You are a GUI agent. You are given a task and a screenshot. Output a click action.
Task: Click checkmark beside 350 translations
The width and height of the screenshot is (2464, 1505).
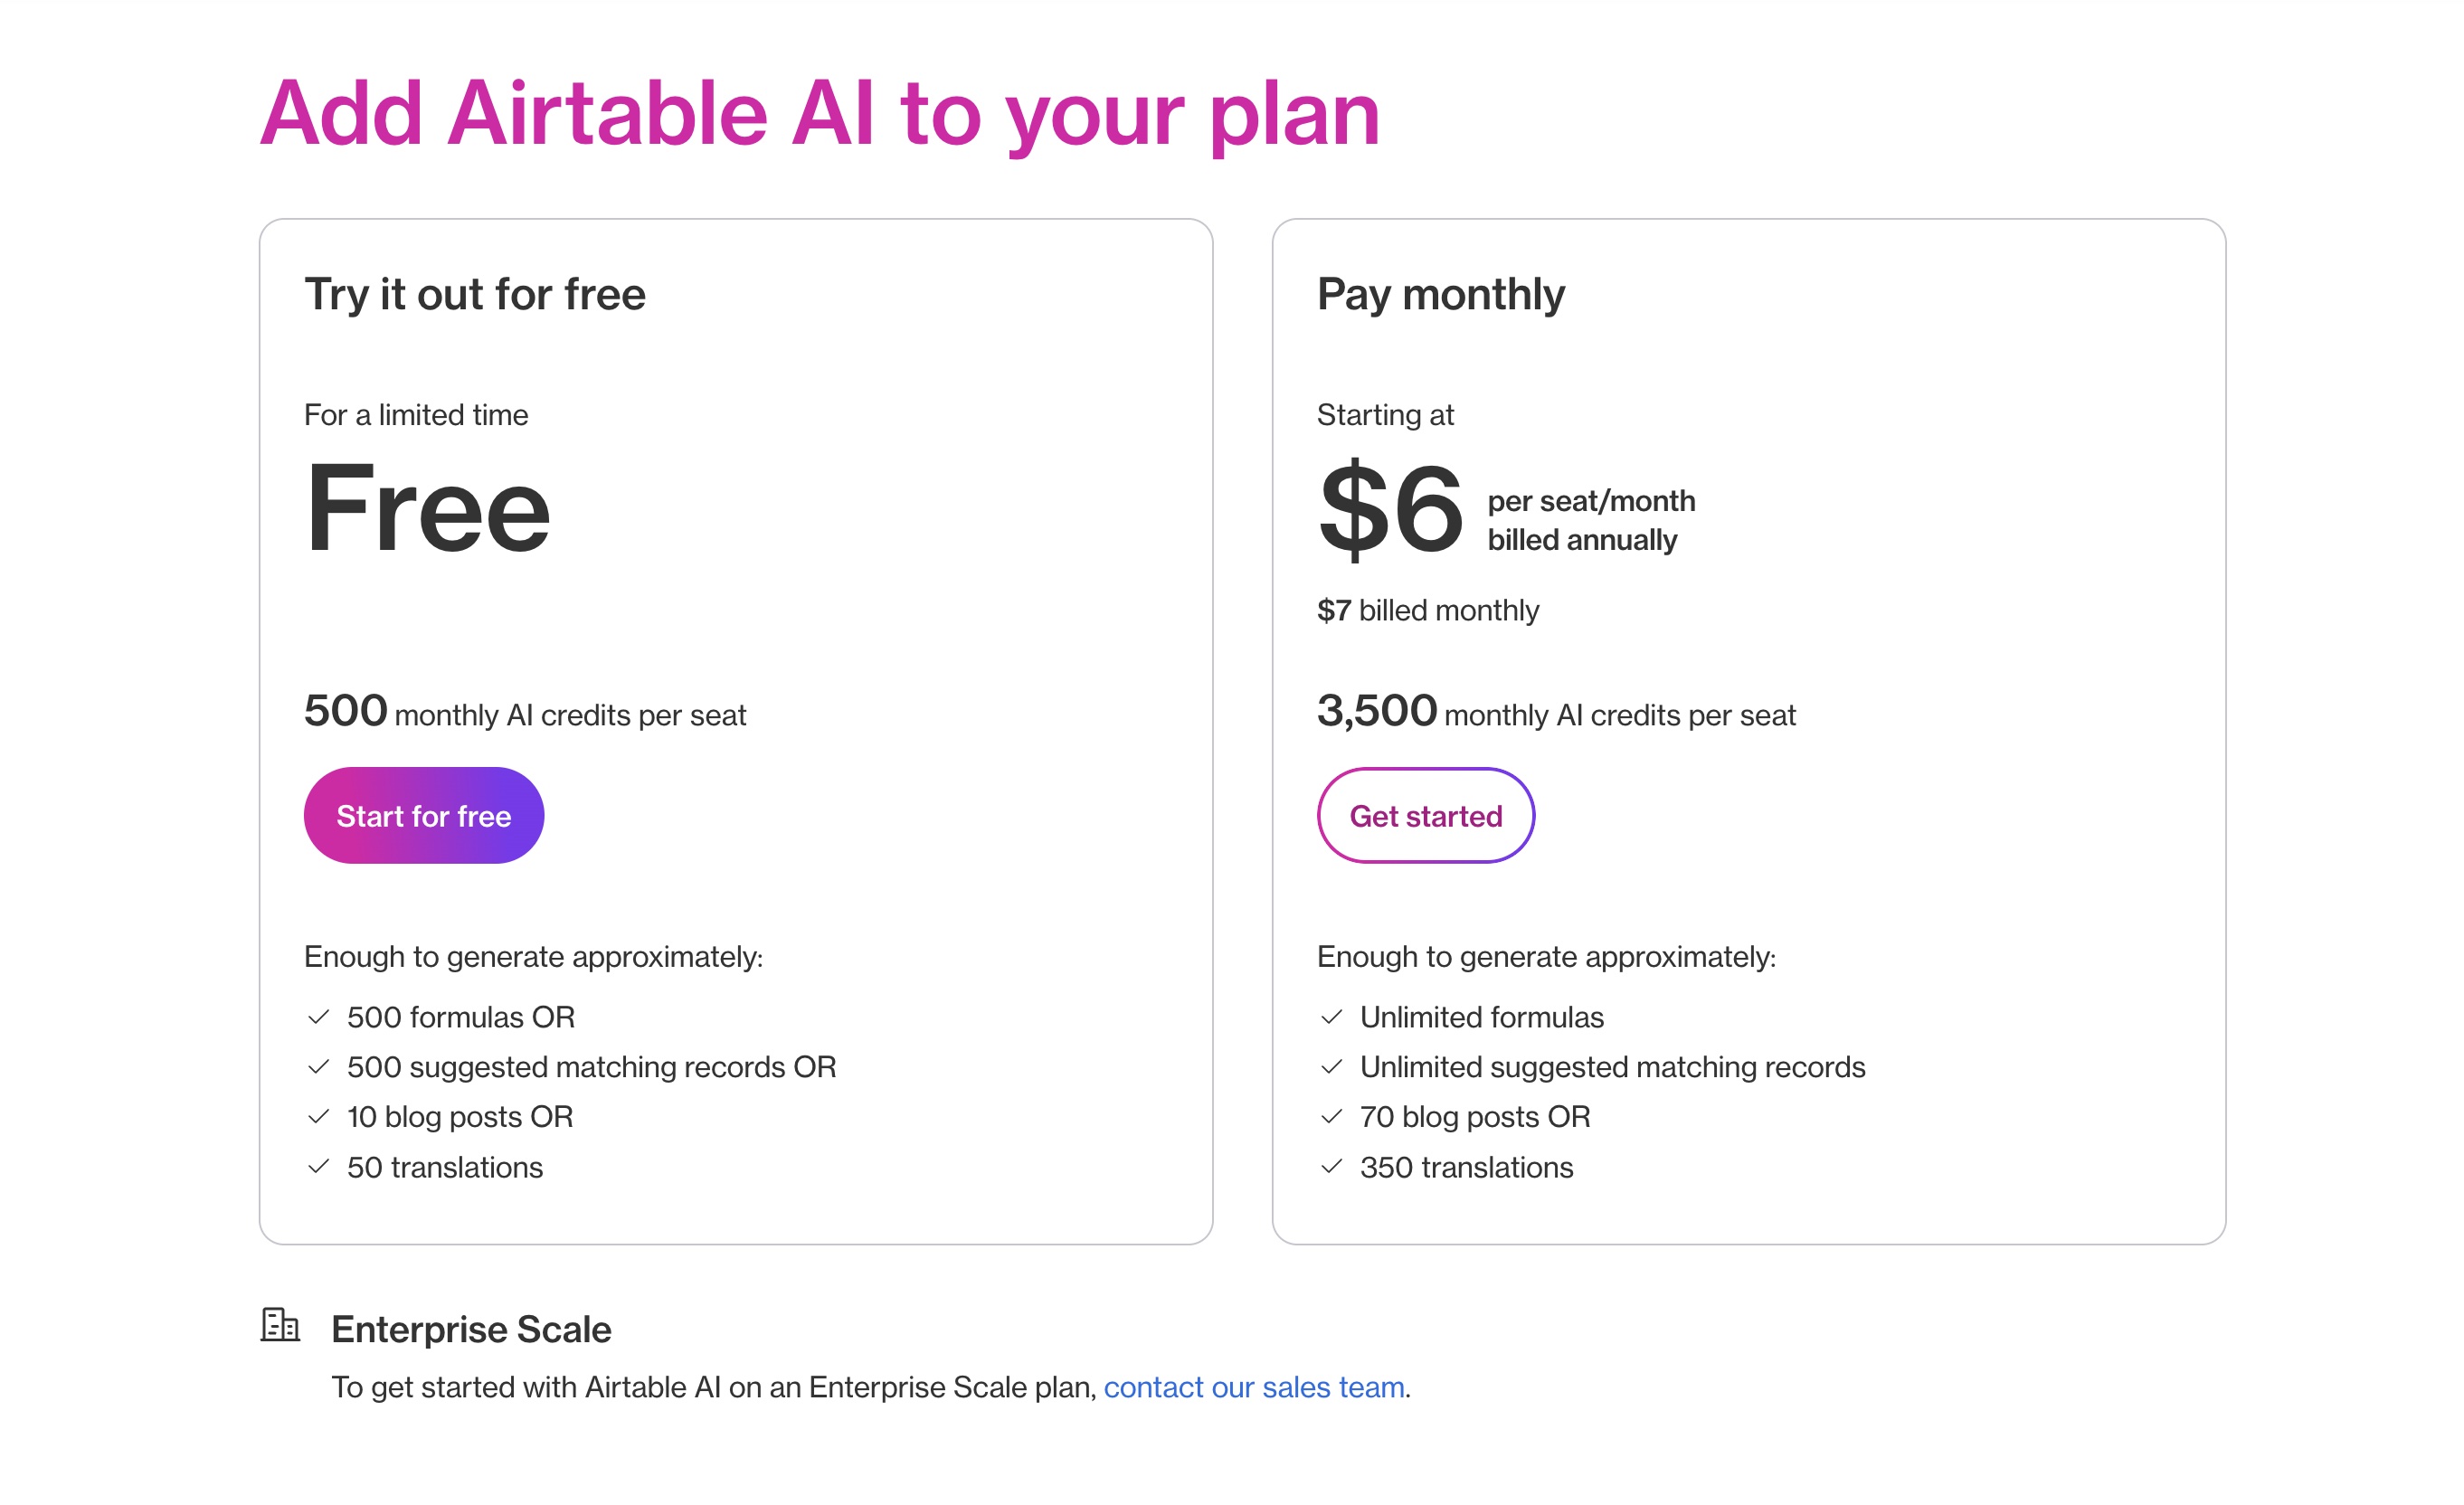(1332, 1167)
